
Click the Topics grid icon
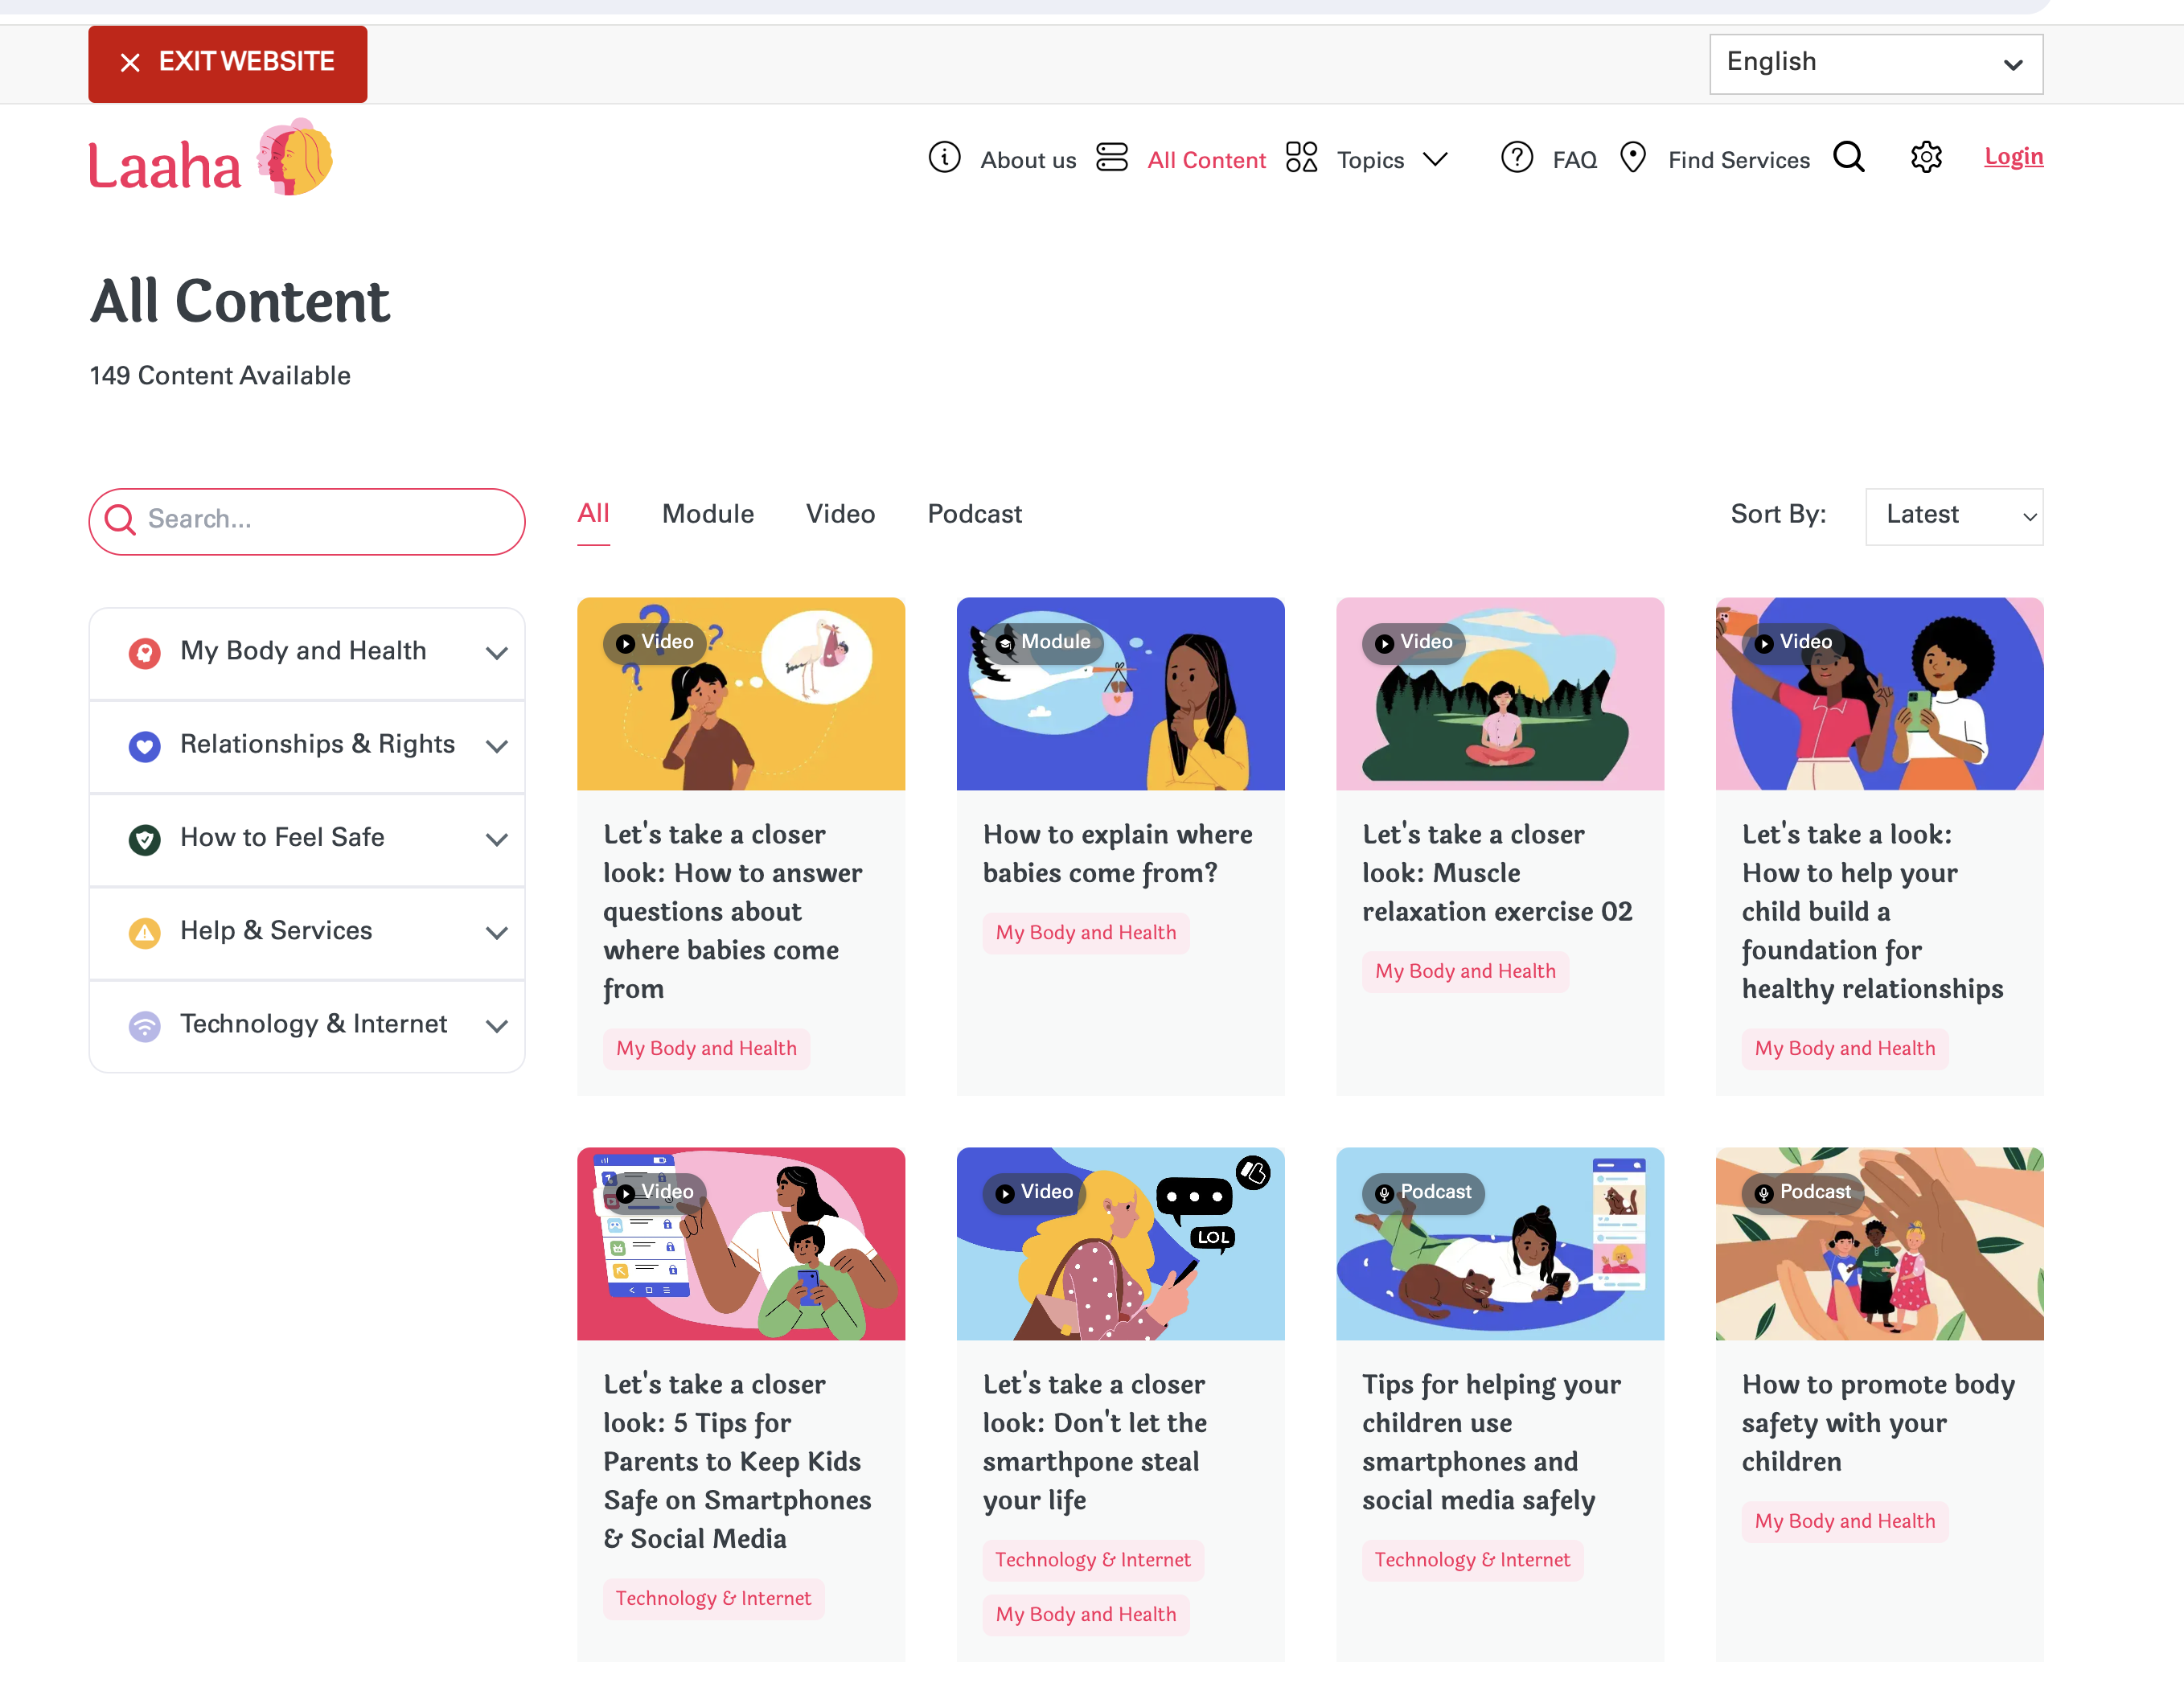tap(1300, 158)
